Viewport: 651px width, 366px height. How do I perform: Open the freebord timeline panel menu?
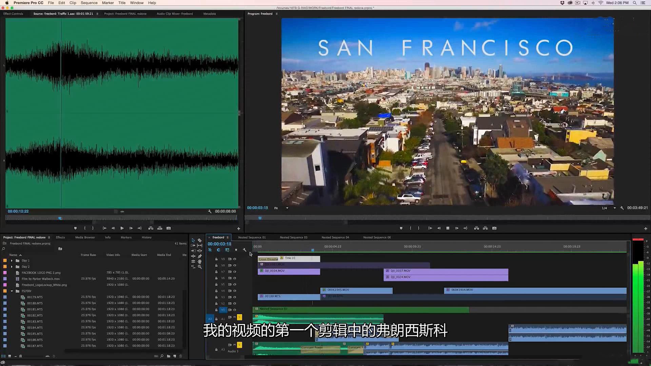pos(228,238)
